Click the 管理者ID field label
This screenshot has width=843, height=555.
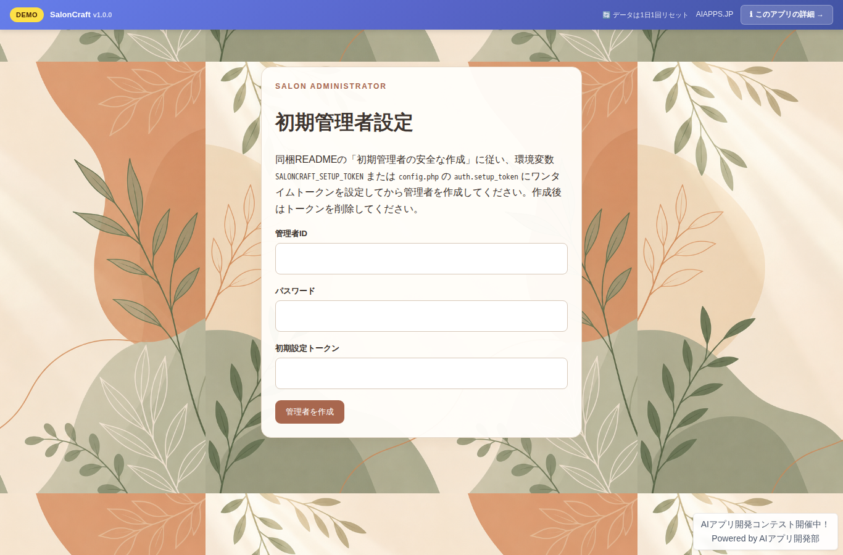pyautogui.click(x=291, y=234)
